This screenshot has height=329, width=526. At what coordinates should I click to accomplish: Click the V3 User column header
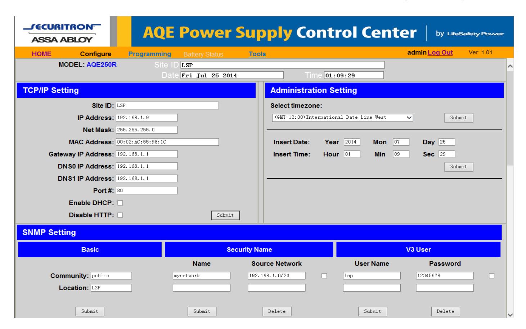click(418, 249)
